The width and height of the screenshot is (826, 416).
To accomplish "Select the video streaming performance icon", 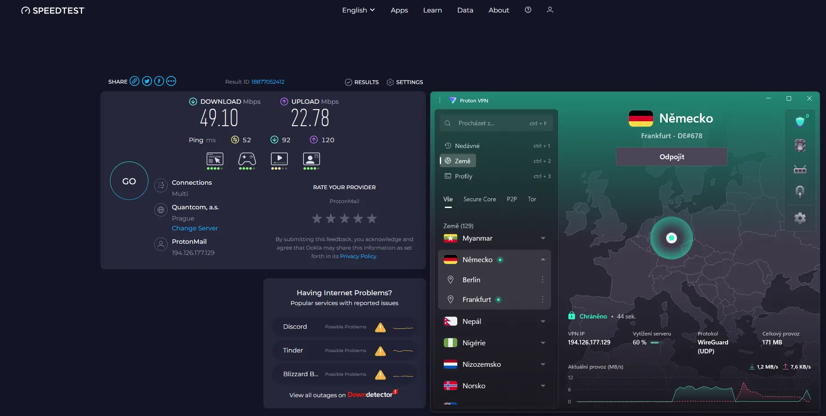I will pyautogui.click(x=279, y=159).
